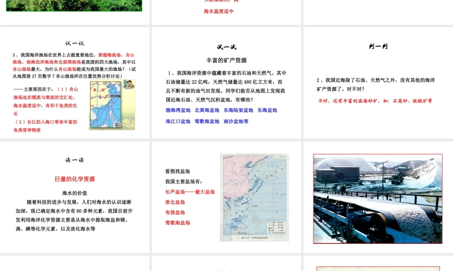Viewport: 453px width, 271px height.
Task: Click the 中国近海海洋资源 map image
Action: click(254, 197)
